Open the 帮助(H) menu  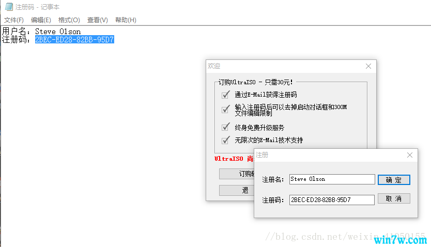[x=126, y=20]
